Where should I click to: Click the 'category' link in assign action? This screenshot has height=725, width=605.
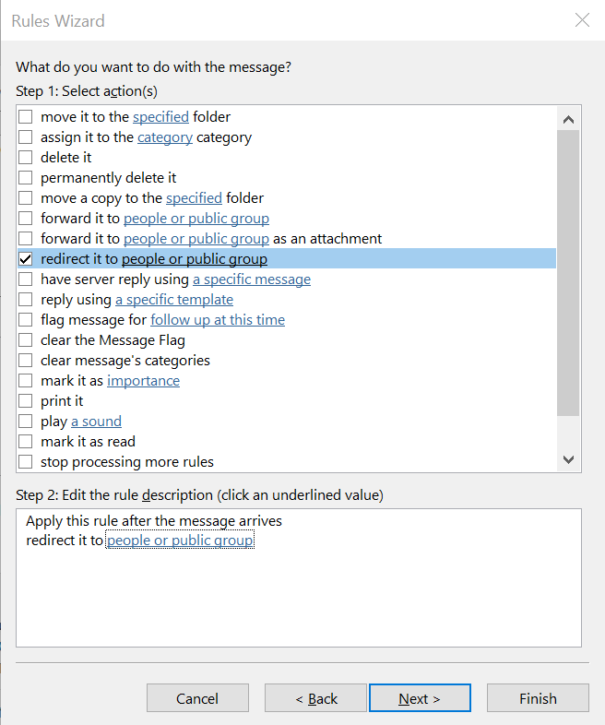(165, 137)
